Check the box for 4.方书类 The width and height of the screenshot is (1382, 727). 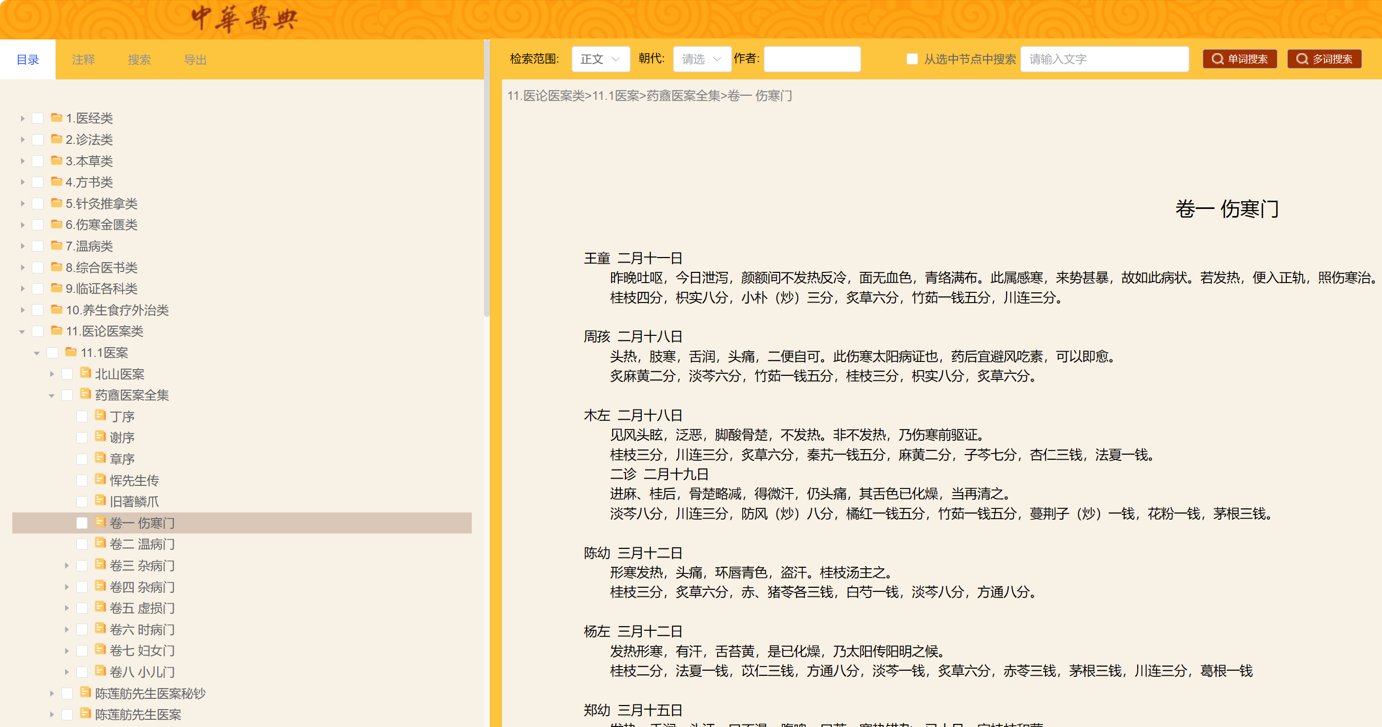(37, 182)
